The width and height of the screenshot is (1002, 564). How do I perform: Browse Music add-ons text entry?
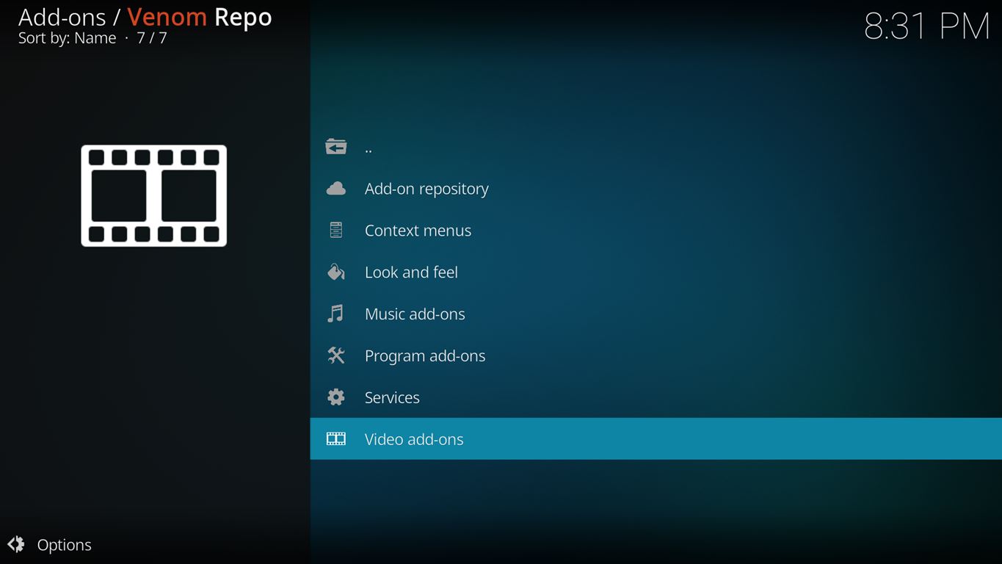tap(415, 314)
